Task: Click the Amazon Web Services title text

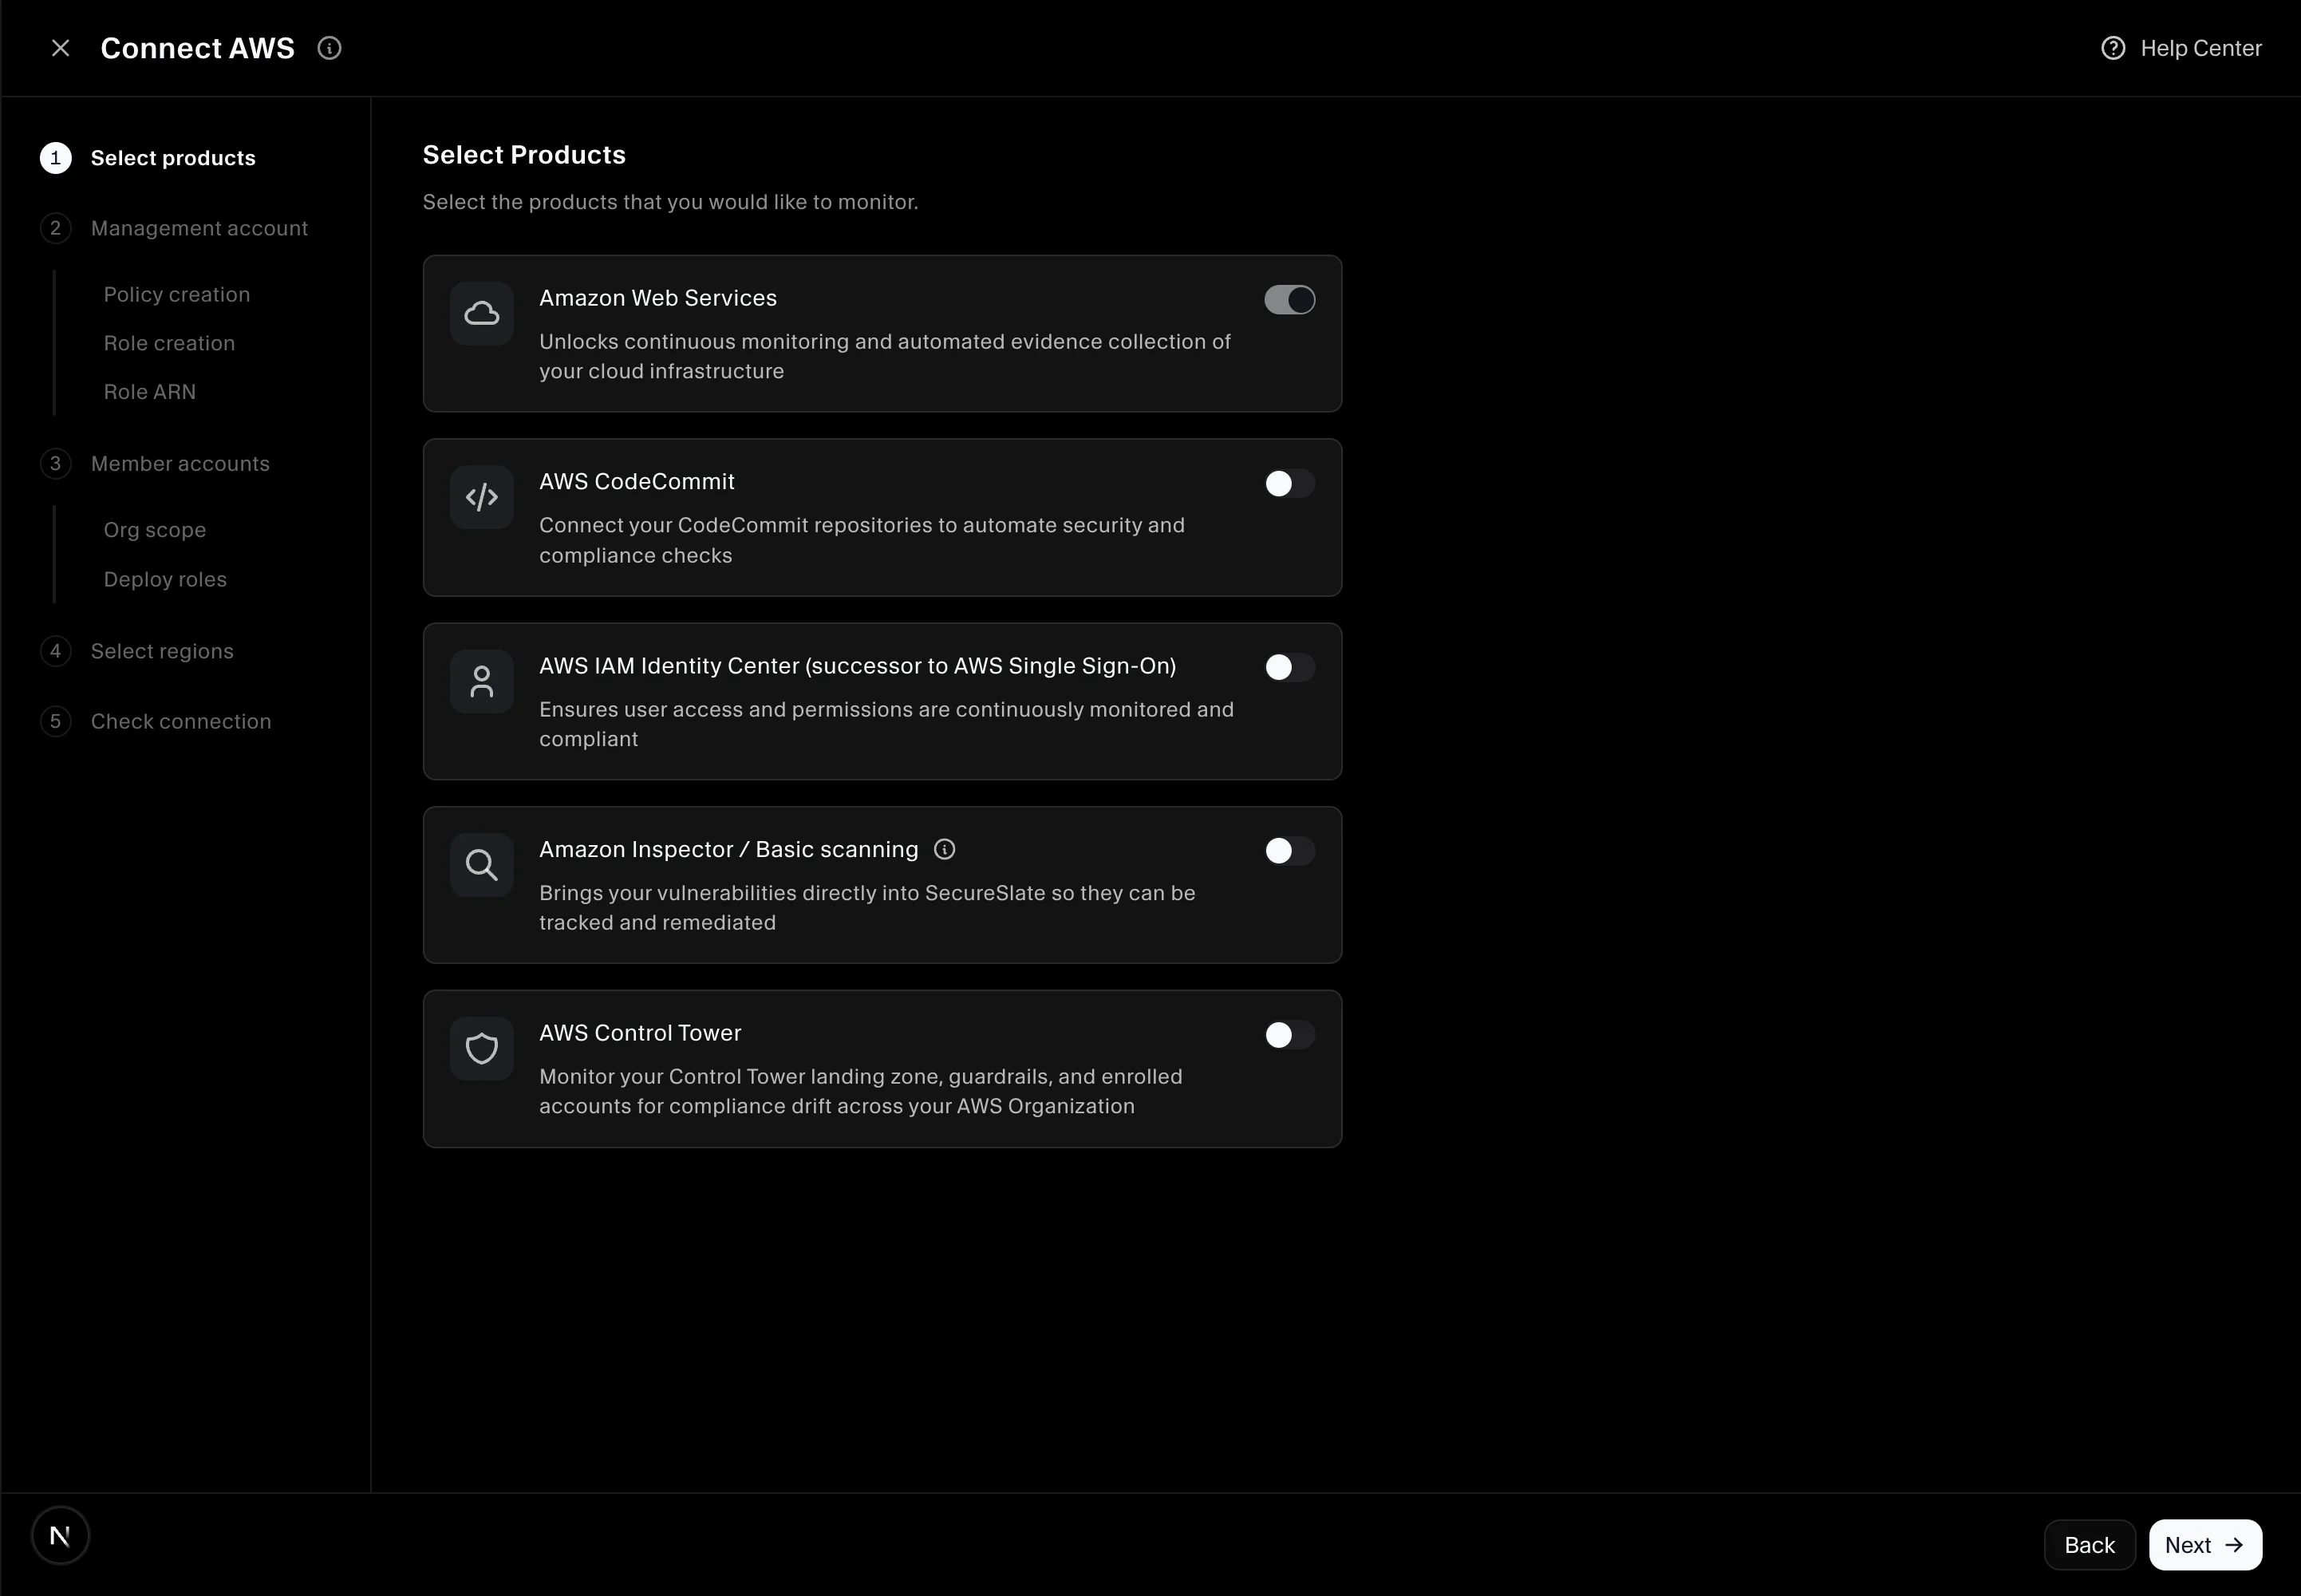Action: coord(657,298)
